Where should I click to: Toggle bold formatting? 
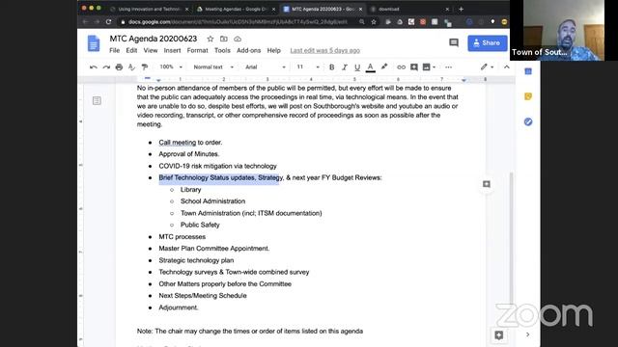pos(332,67)
